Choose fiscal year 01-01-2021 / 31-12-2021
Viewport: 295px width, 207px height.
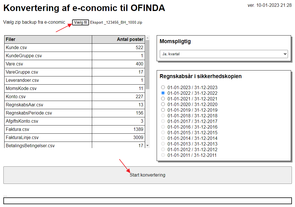click(x=163, y=99)
